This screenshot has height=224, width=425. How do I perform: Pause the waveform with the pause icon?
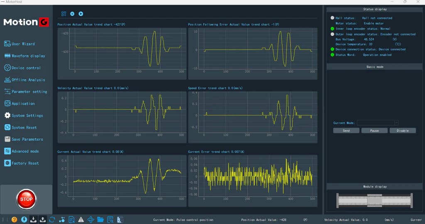[72, 14]
